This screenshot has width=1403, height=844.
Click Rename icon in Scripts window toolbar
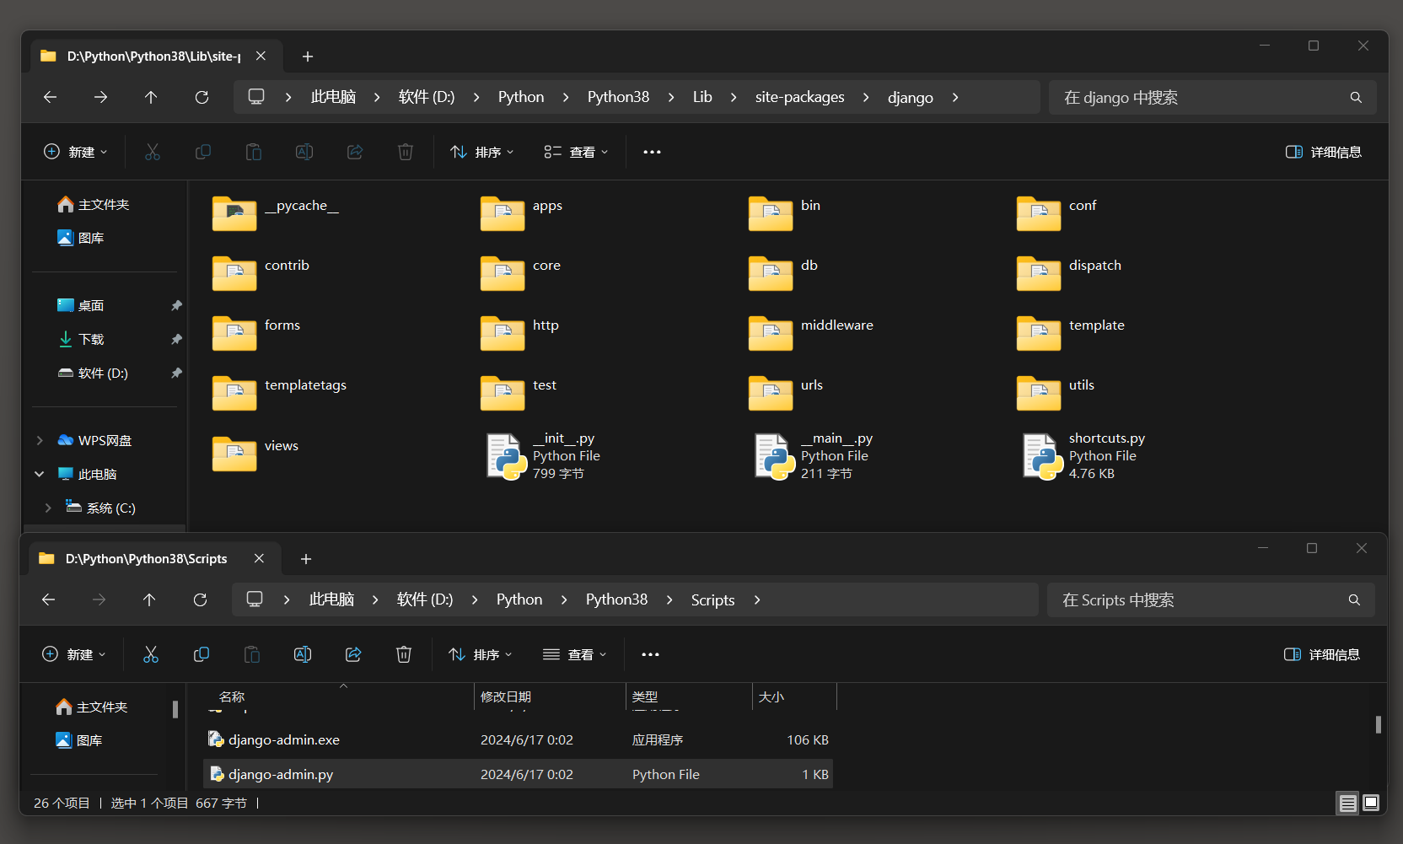tap(303, 654)
